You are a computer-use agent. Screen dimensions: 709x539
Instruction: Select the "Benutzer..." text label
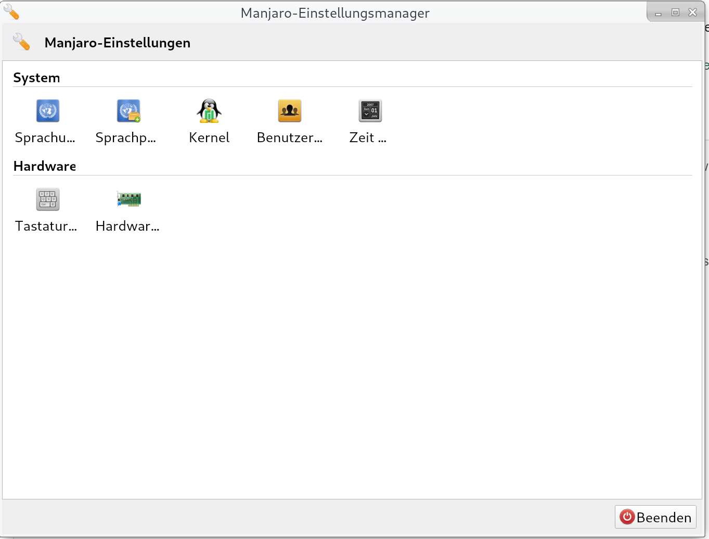coord(290,138)
